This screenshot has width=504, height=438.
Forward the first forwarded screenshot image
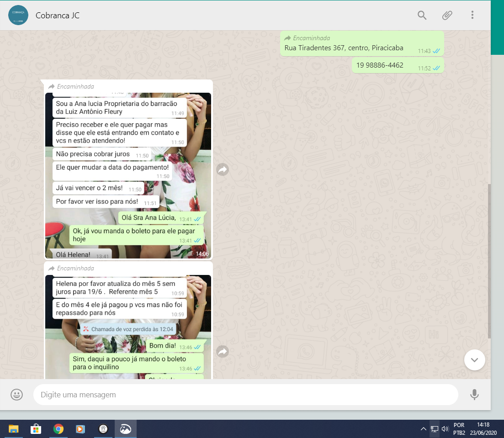[223, 170]
